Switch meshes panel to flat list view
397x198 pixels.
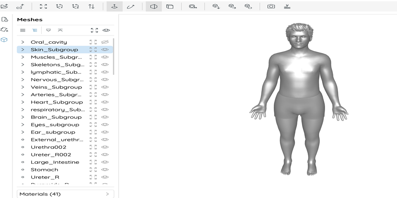23,30
